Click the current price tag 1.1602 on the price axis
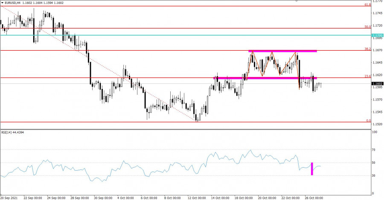Screen dimensions: 384x200 pos(378,84)
